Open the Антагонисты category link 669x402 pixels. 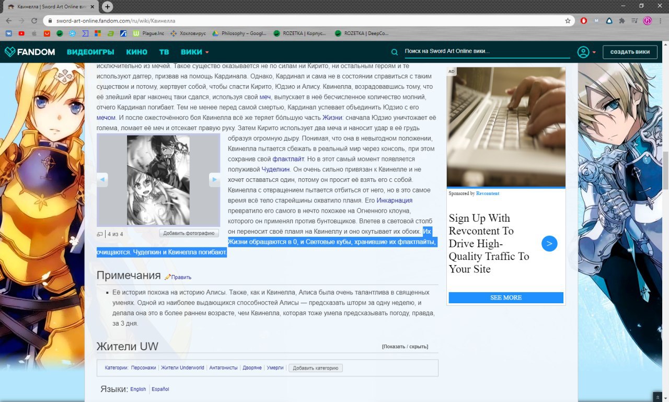[224, 368]
